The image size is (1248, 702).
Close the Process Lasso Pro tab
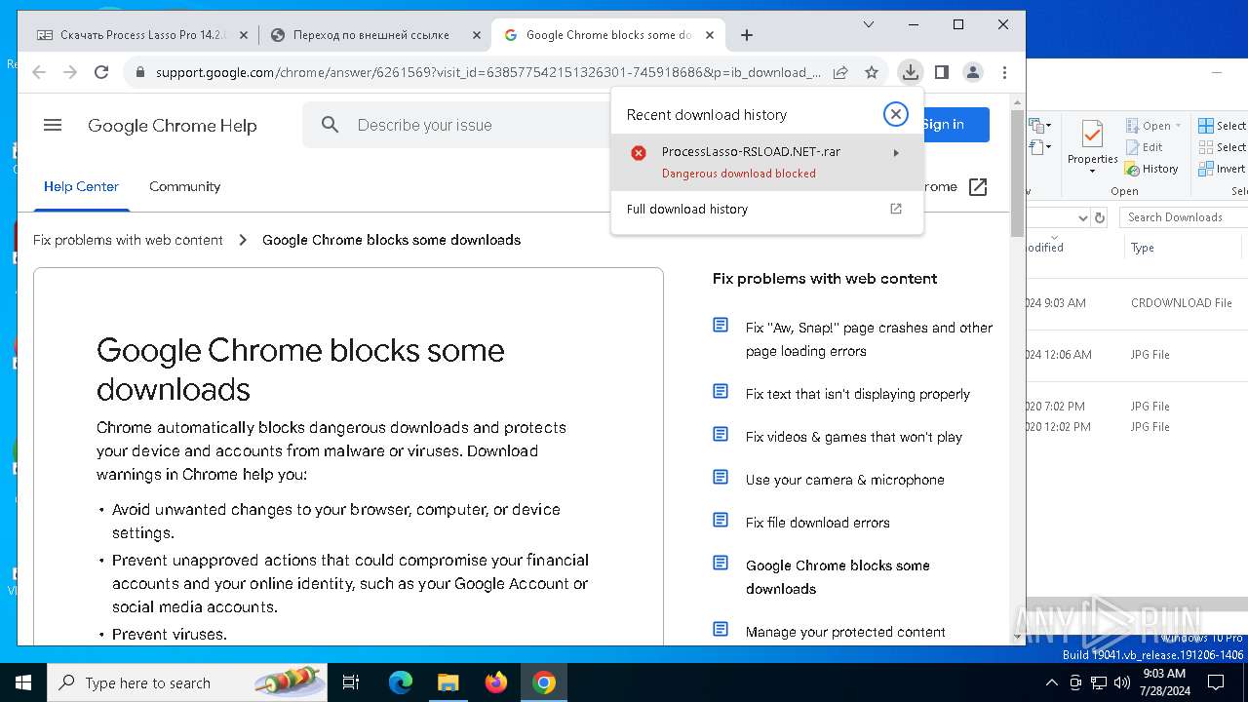click(x=244, y=35)
